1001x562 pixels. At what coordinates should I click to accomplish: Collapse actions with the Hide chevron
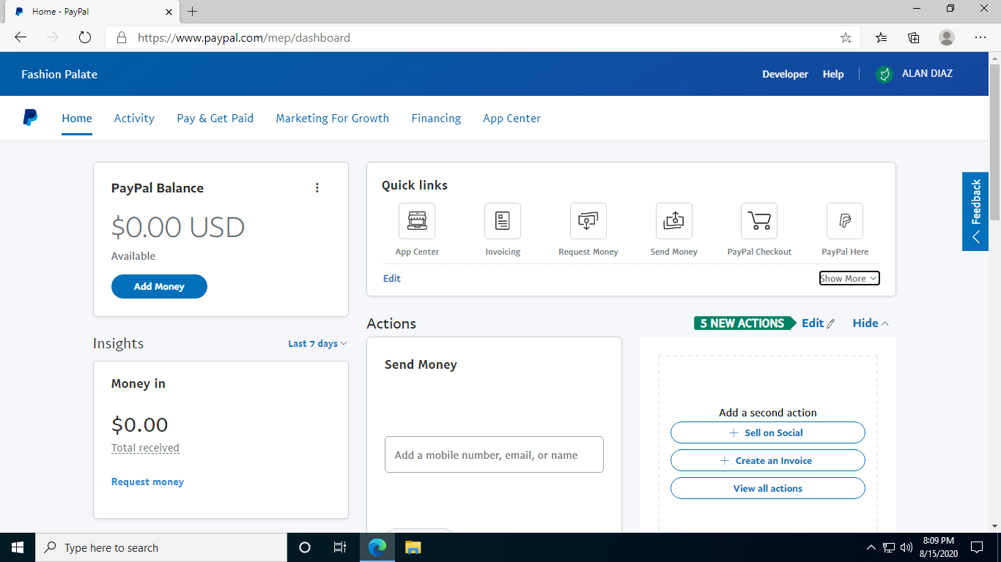[871, 323]
